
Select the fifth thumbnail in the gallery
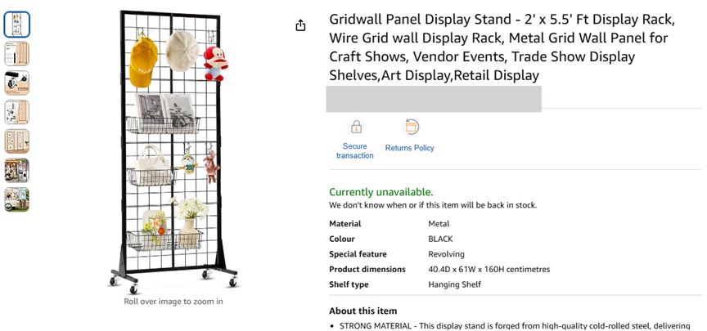pos(16,141)
